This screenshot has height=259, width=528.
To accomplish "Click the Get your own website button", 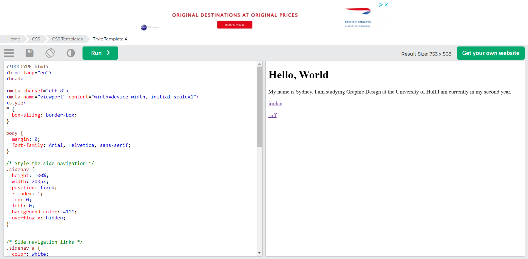I will [x=491, y=53].
